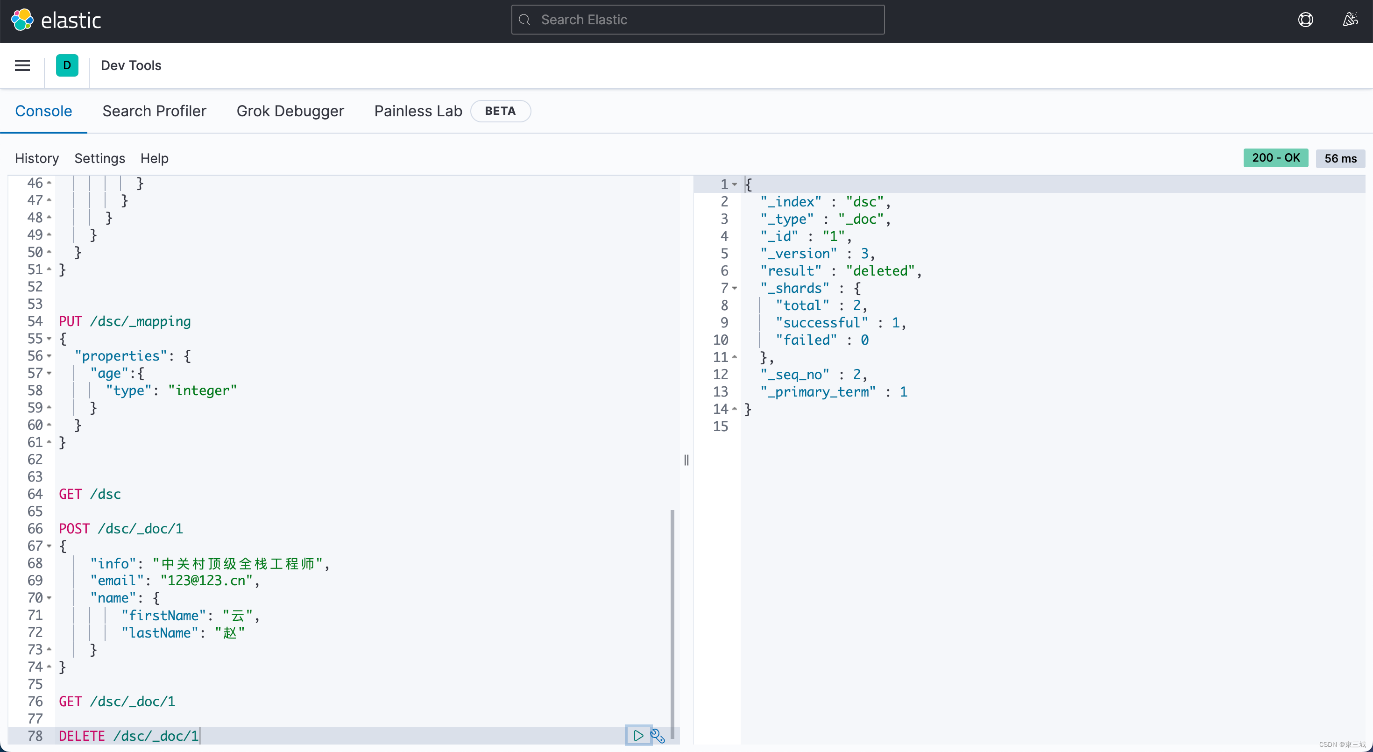Click the Dev Tools panel icon
The image size is (1373, 752).
(67, 65)
